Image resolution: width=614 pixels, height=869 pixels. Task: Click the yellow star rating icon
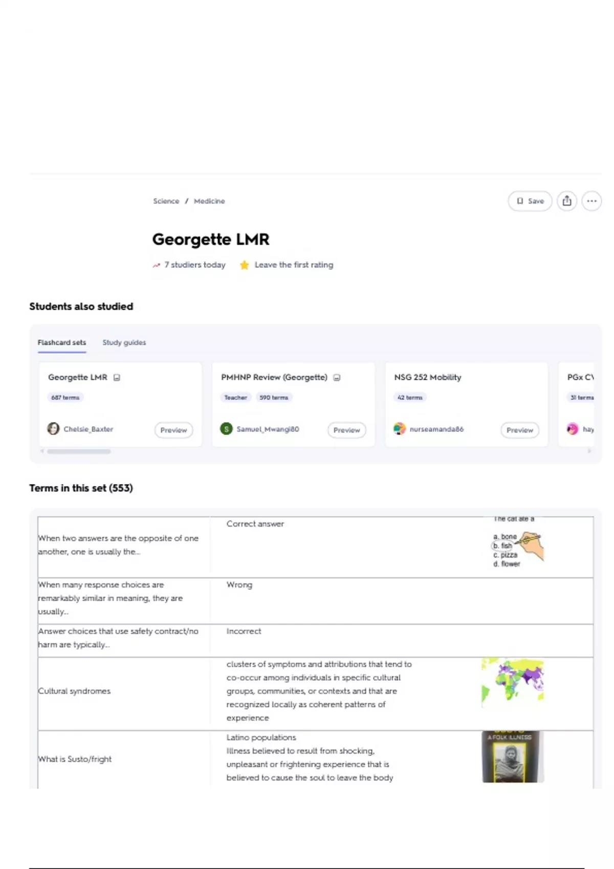click(x=245, y=265)
